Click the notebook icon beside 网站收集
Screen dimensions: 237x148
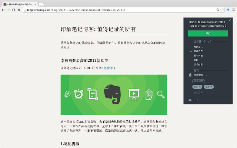tap(190, 75)
